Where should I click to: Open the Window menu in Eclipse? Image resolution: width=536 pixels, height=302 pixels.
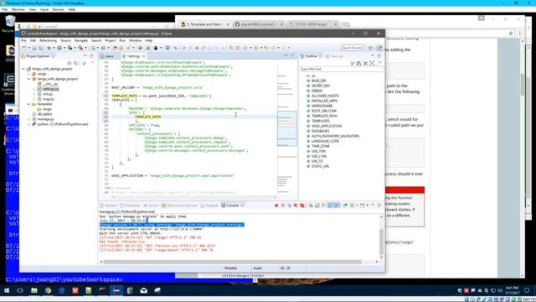point(136,40)
